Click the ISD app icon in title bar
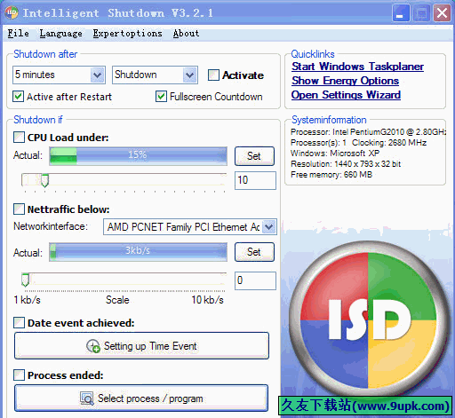The width and height of the screenshot is (455, 418). click(12, 12)
